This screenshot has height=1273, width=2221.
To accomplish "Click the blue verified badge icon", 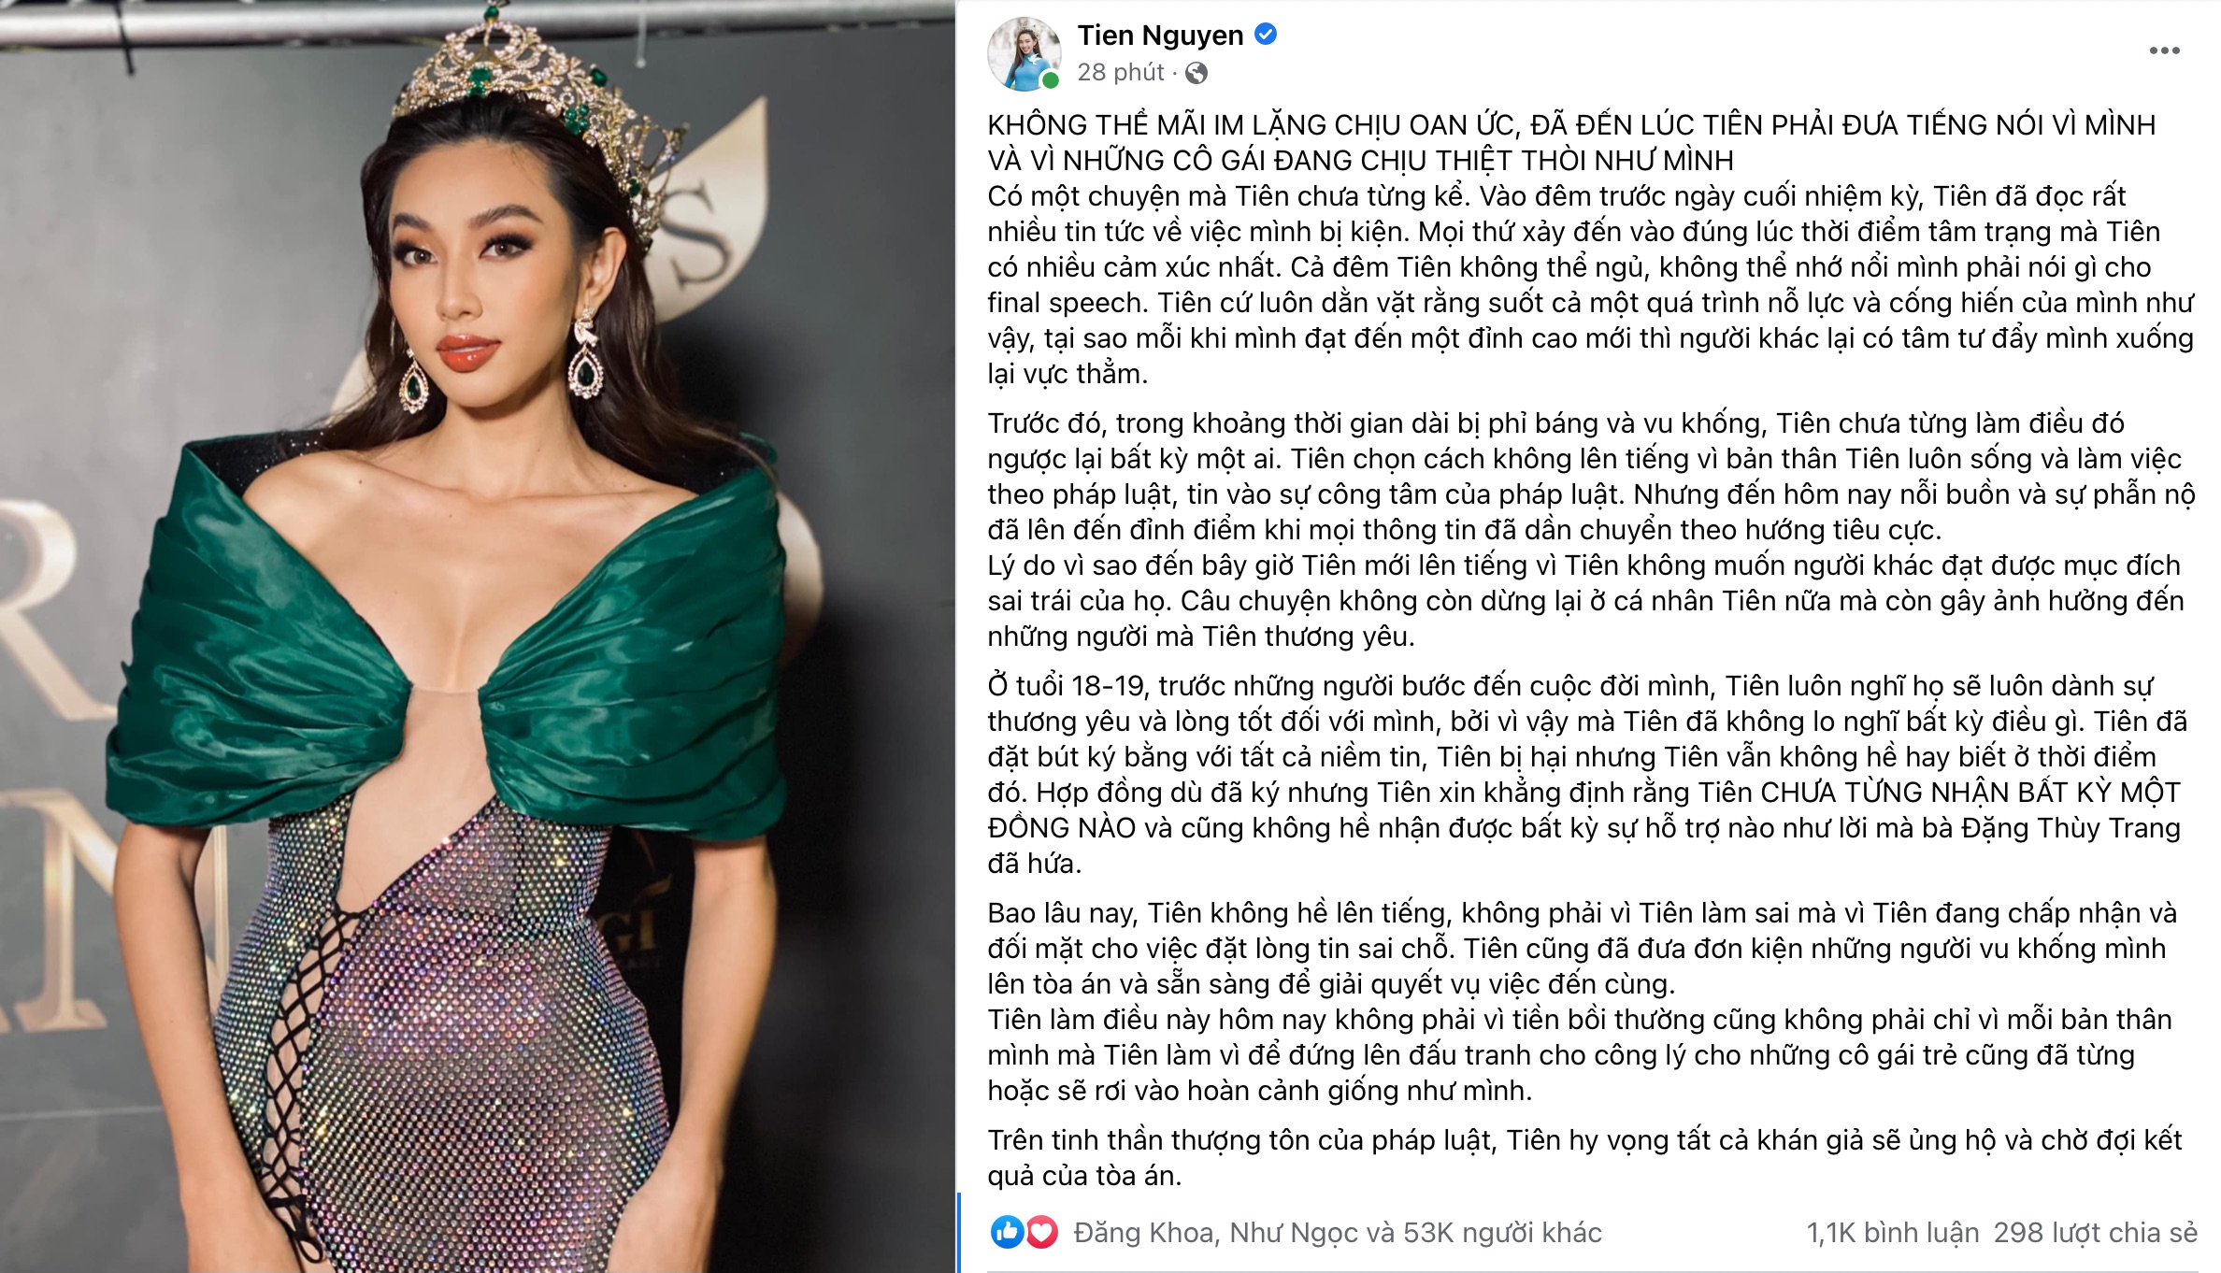I will click(1266, 35).
